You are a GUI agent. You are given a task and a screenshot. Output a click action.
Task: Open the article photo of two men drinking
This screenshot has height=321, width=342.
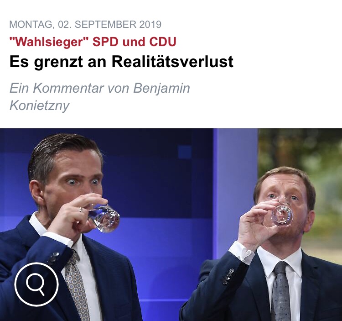pyautogui.click(x=171, y=225)
